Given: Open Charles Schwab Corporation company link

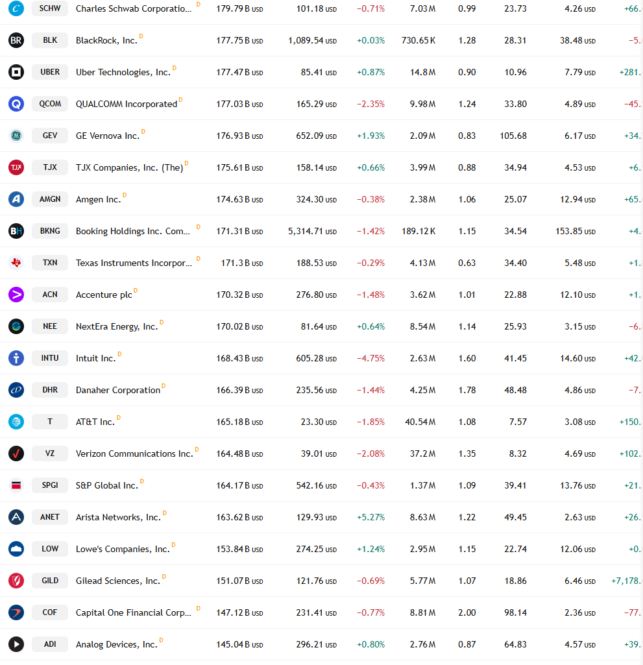Looking at the screenshot, I should point(134,8).
